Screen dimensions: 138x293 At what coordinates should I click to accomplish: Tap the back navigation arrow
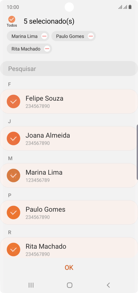[x=108, y=285]
